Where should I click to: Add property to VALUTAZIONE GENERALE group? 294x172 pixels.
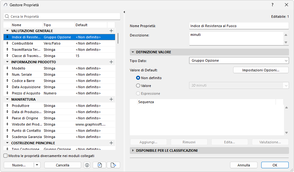(111, 31)
